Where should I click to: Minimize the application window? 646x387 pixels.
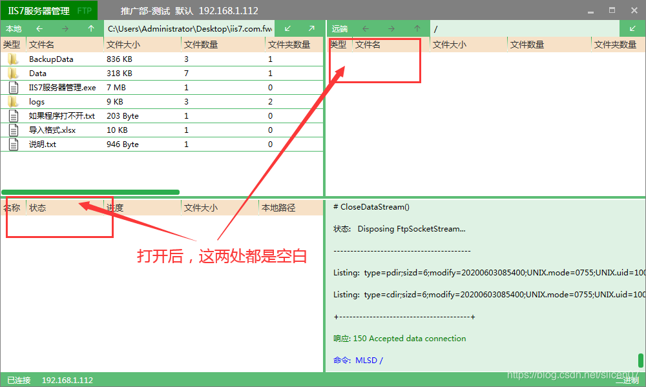(x=591, y=11)
